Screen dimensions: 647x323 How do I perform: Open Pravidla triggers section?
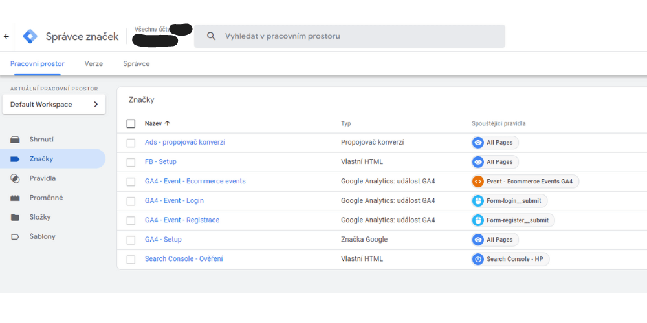click(42, 178)
